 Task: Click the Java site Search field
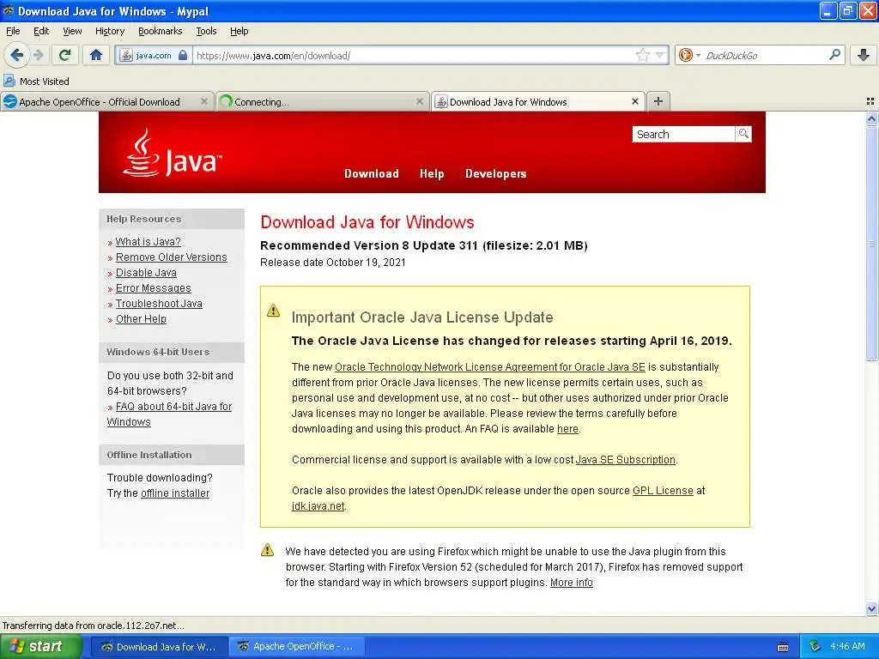point(683,134)
